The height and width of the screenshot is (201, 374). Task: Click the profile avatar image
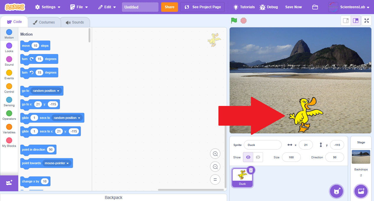pos(333,7)
